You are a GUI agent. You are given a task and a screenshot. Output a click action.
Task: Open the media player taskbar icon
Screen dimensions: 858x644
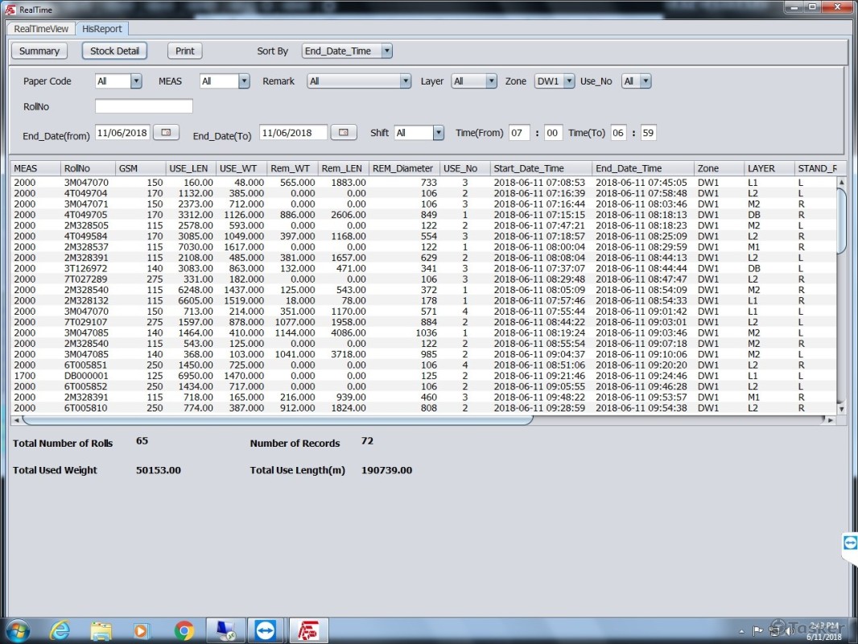coord(142,630)
